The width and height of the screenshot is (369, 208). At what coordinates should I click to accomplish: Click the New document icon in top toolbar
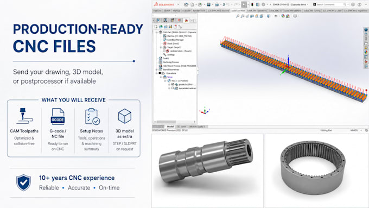click(x=192, y=4)
